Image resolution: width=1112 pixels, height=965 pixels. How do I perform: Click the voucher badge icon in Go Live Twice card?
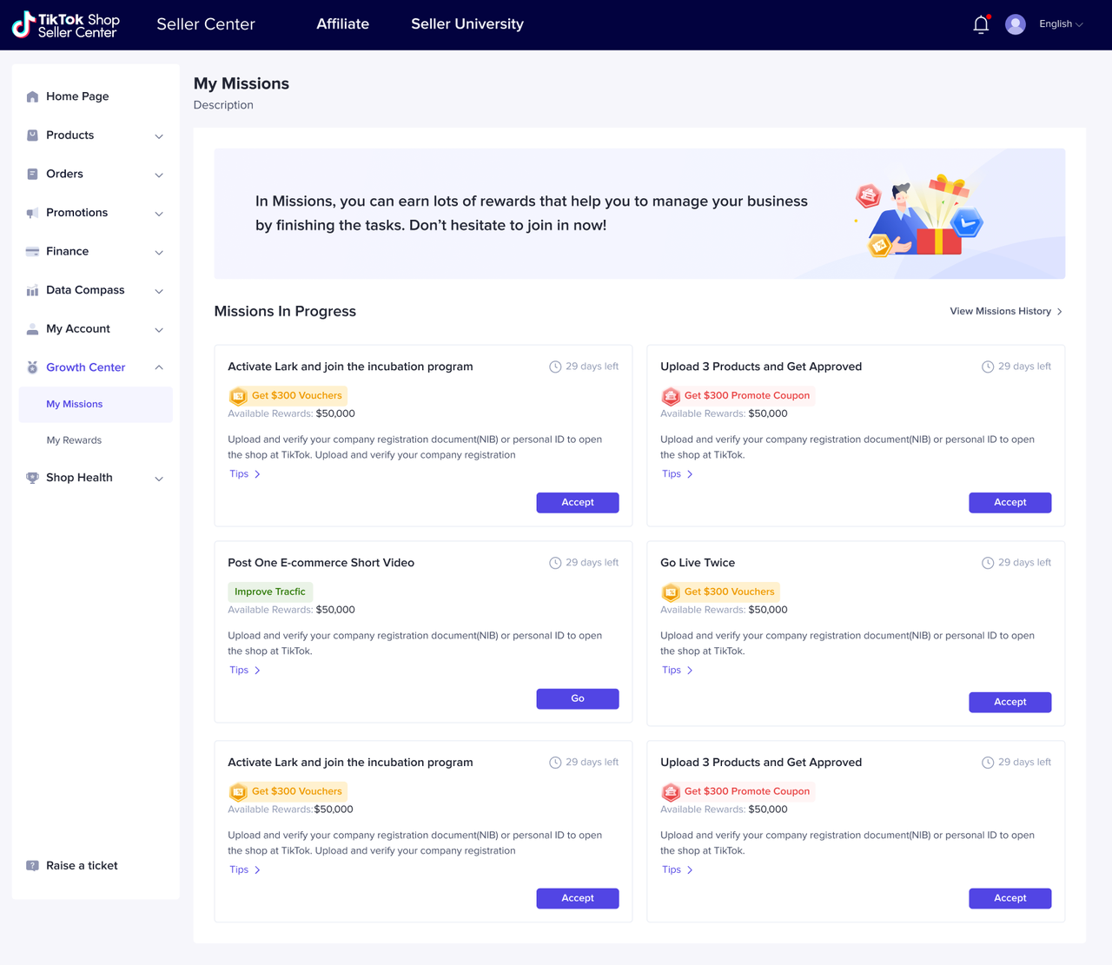pyautogui.click(x=671, y=592)
